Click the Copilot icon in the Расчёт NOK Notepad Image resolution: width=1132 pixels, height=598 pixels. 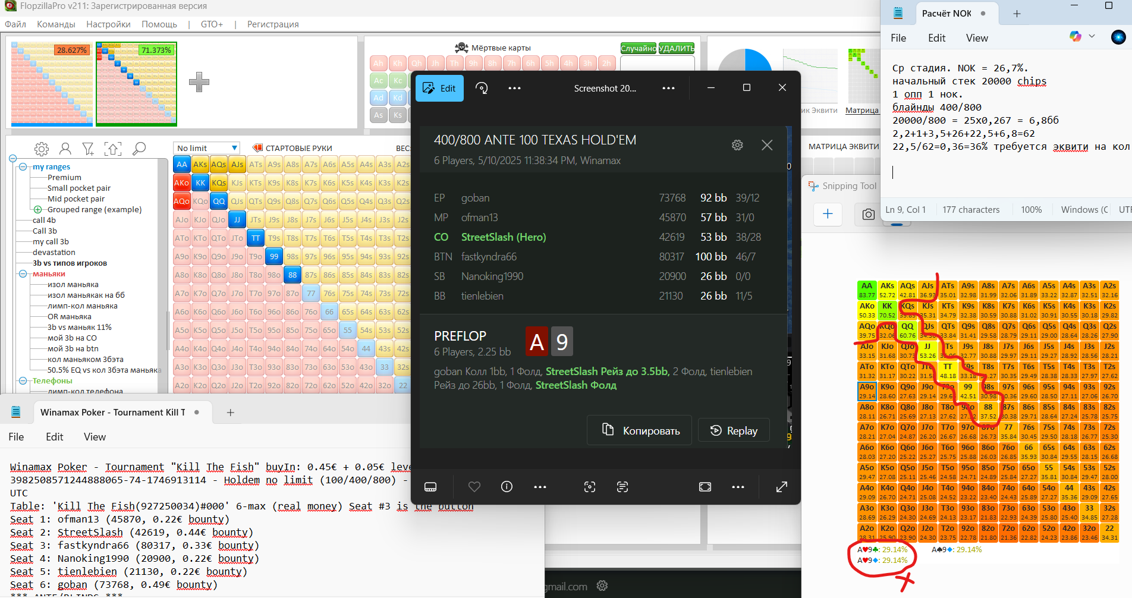pos(1076,37)
